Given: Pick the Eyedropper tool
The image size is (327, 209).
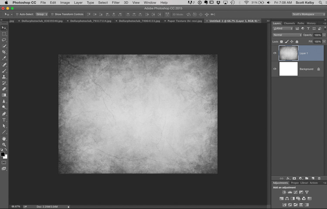Looking at the screenshot, I should point(4,58).
